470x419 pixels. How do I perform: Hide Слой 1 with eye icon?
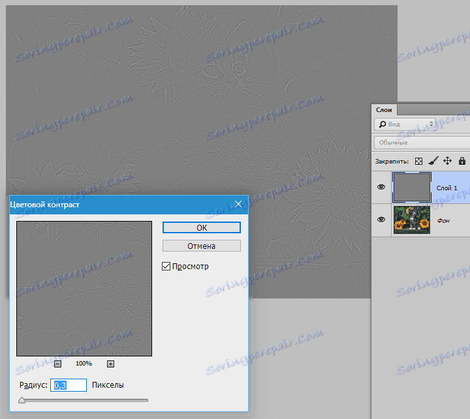click(x=381, y=187)
